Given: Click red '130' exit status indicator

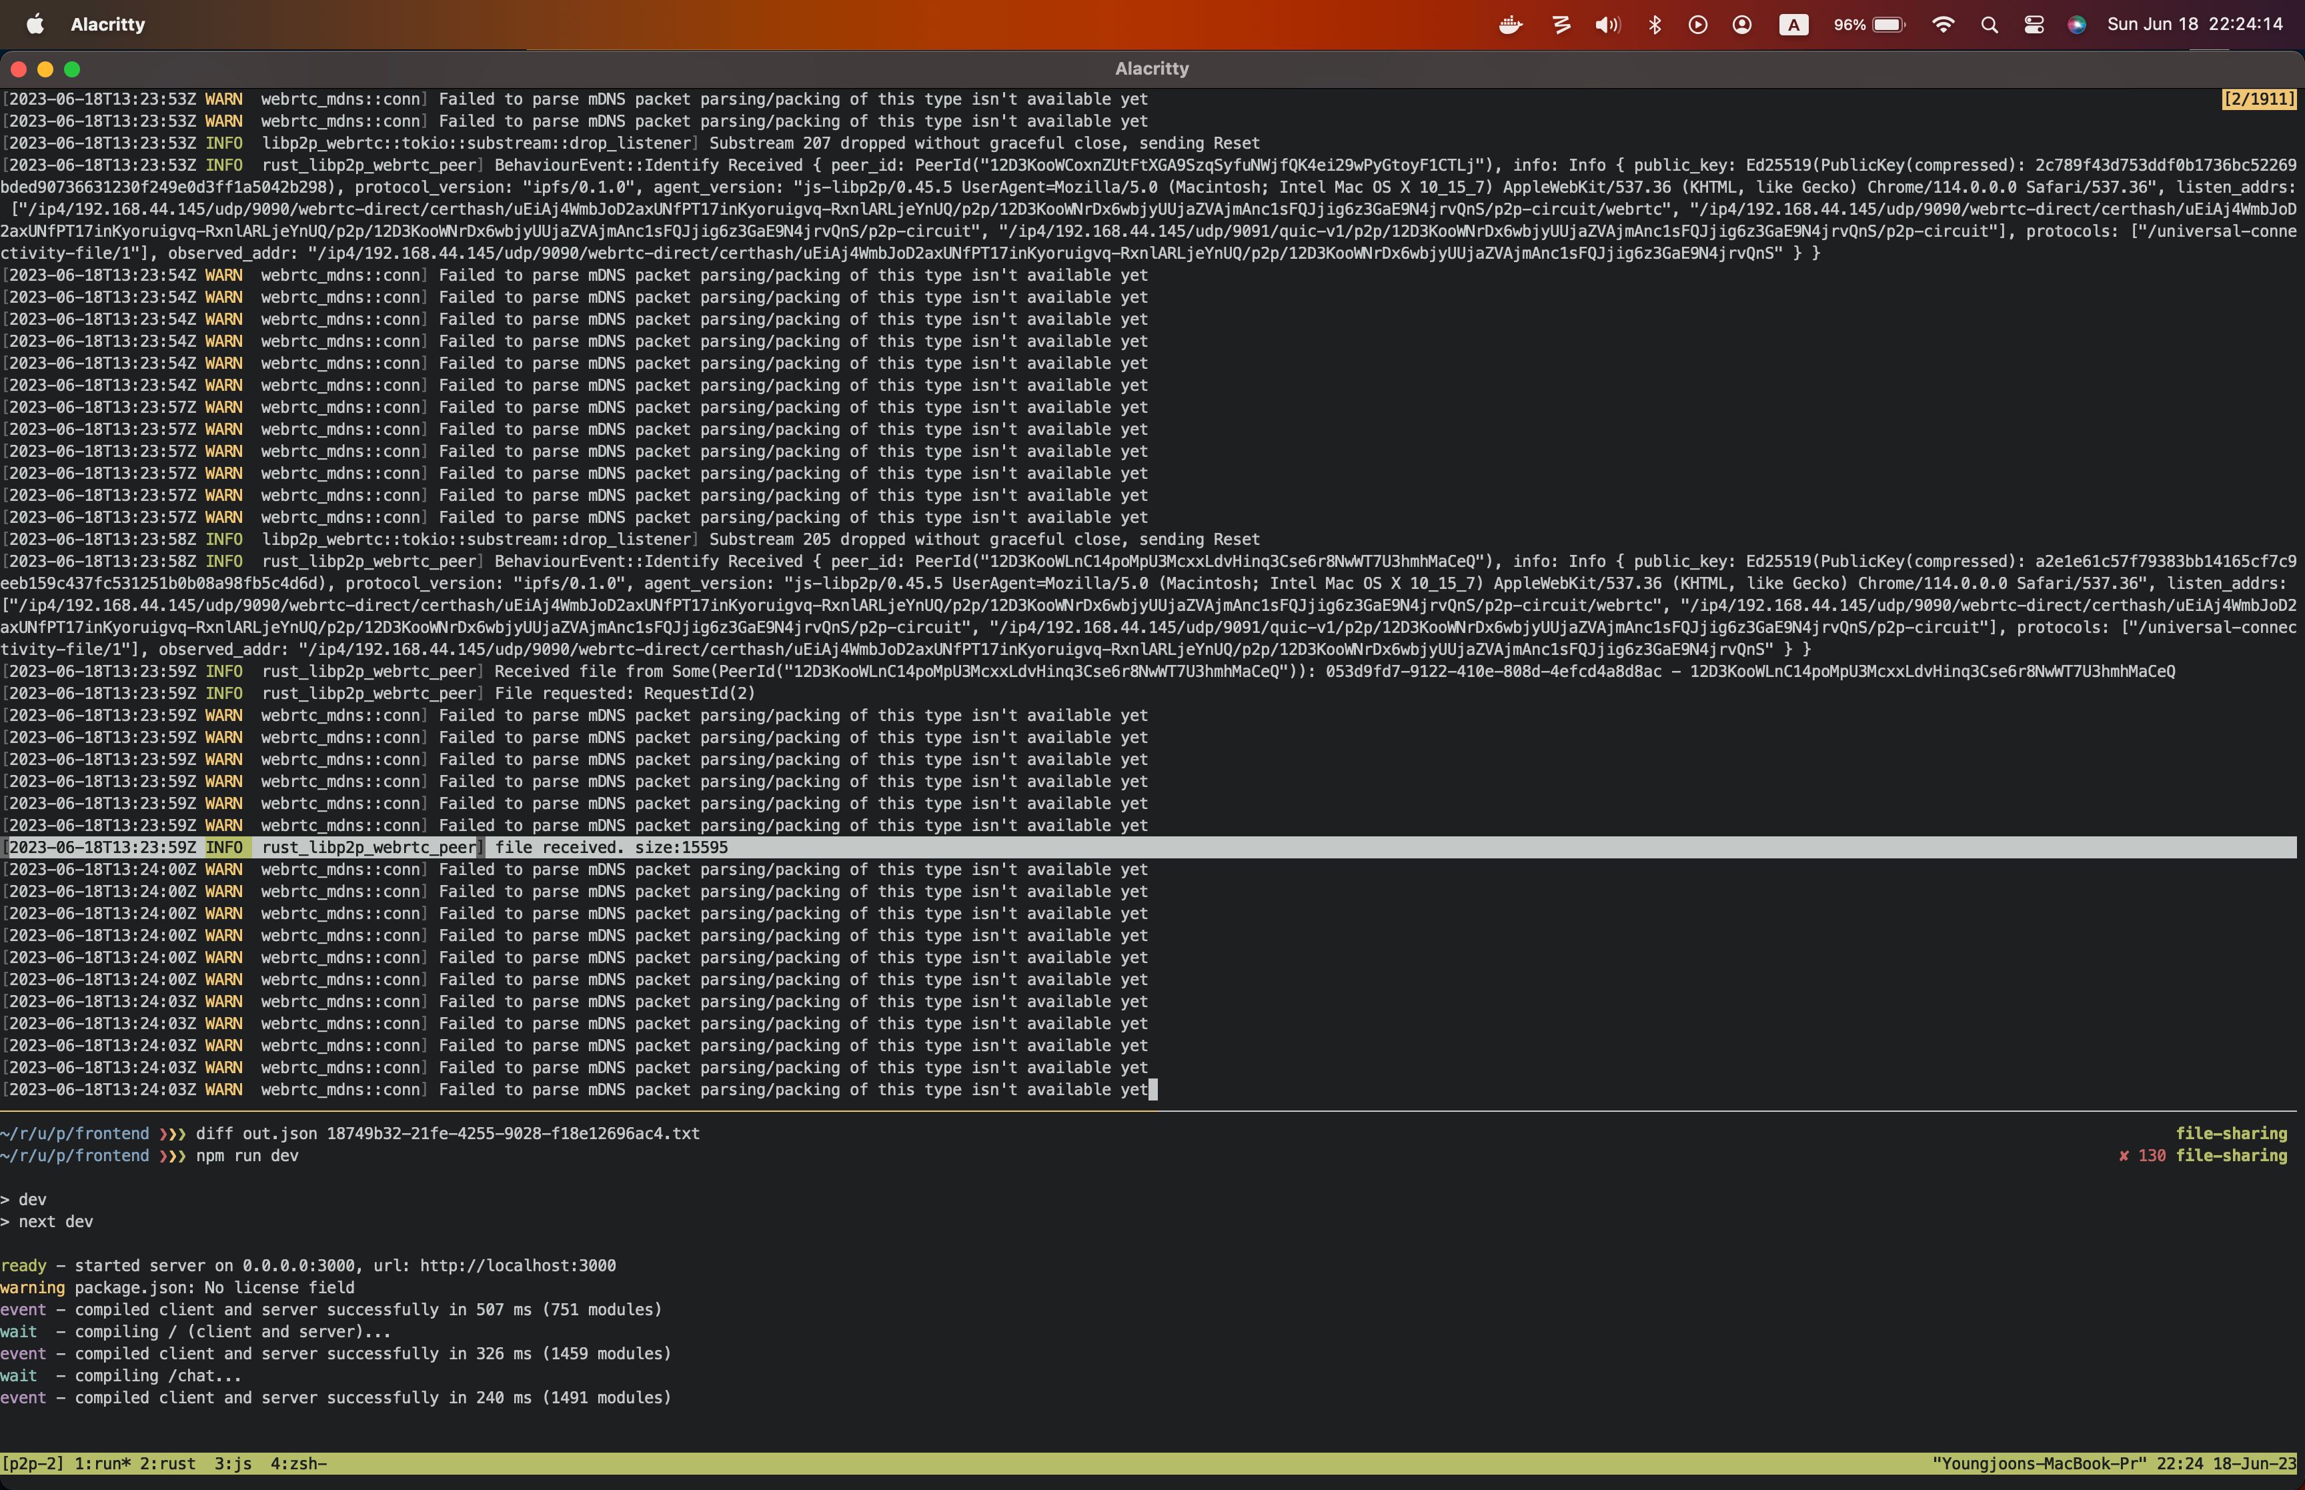Looking at the screenshot, I should click(x=2152, y=1155).
